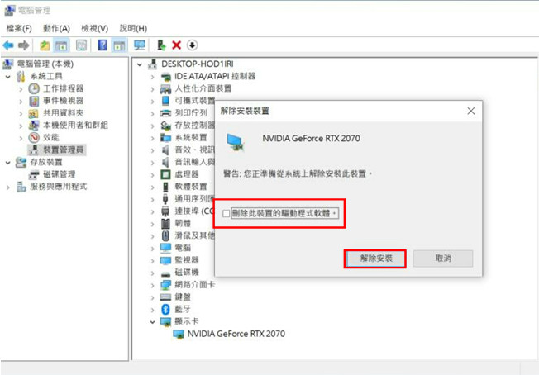Screen dimensions: 539x375
Task: Close the 解除安裝裝置 dialog
Action: (x=470, y=110)
